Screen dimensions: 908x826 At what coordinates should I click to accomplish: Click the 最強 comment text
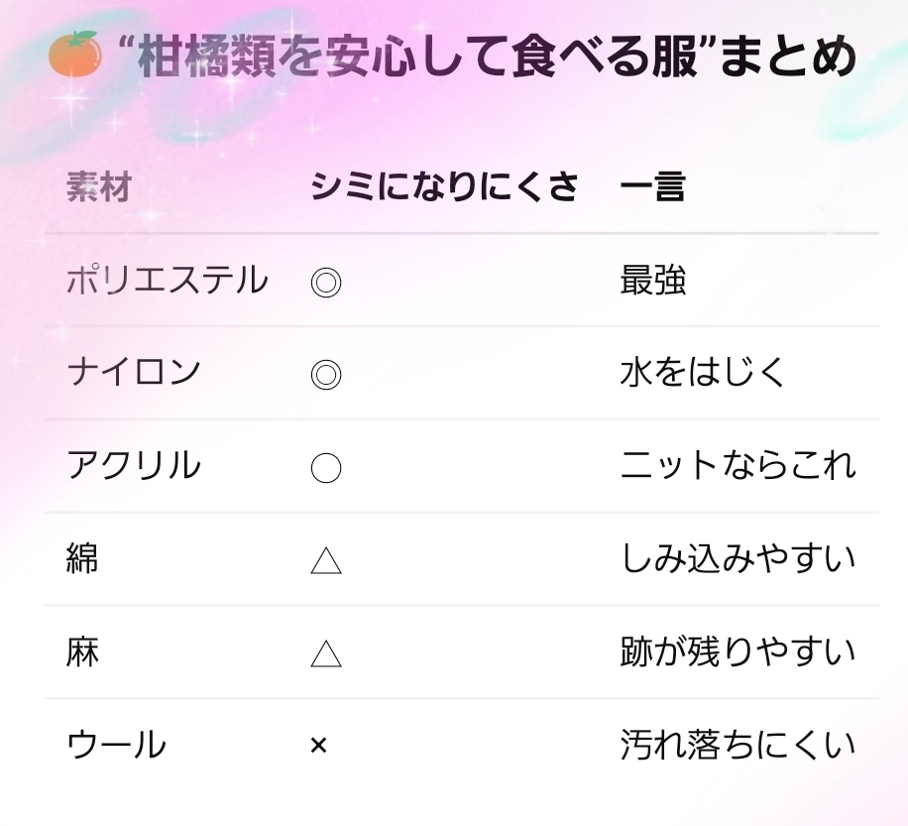652,281
